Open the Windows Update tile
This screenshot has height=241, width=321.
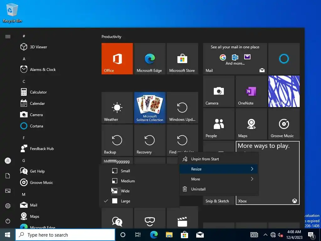(182, 108)
